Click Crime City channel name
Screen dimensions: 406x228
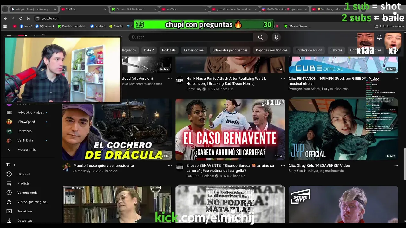pyautogui.click(x=194, y=89)
